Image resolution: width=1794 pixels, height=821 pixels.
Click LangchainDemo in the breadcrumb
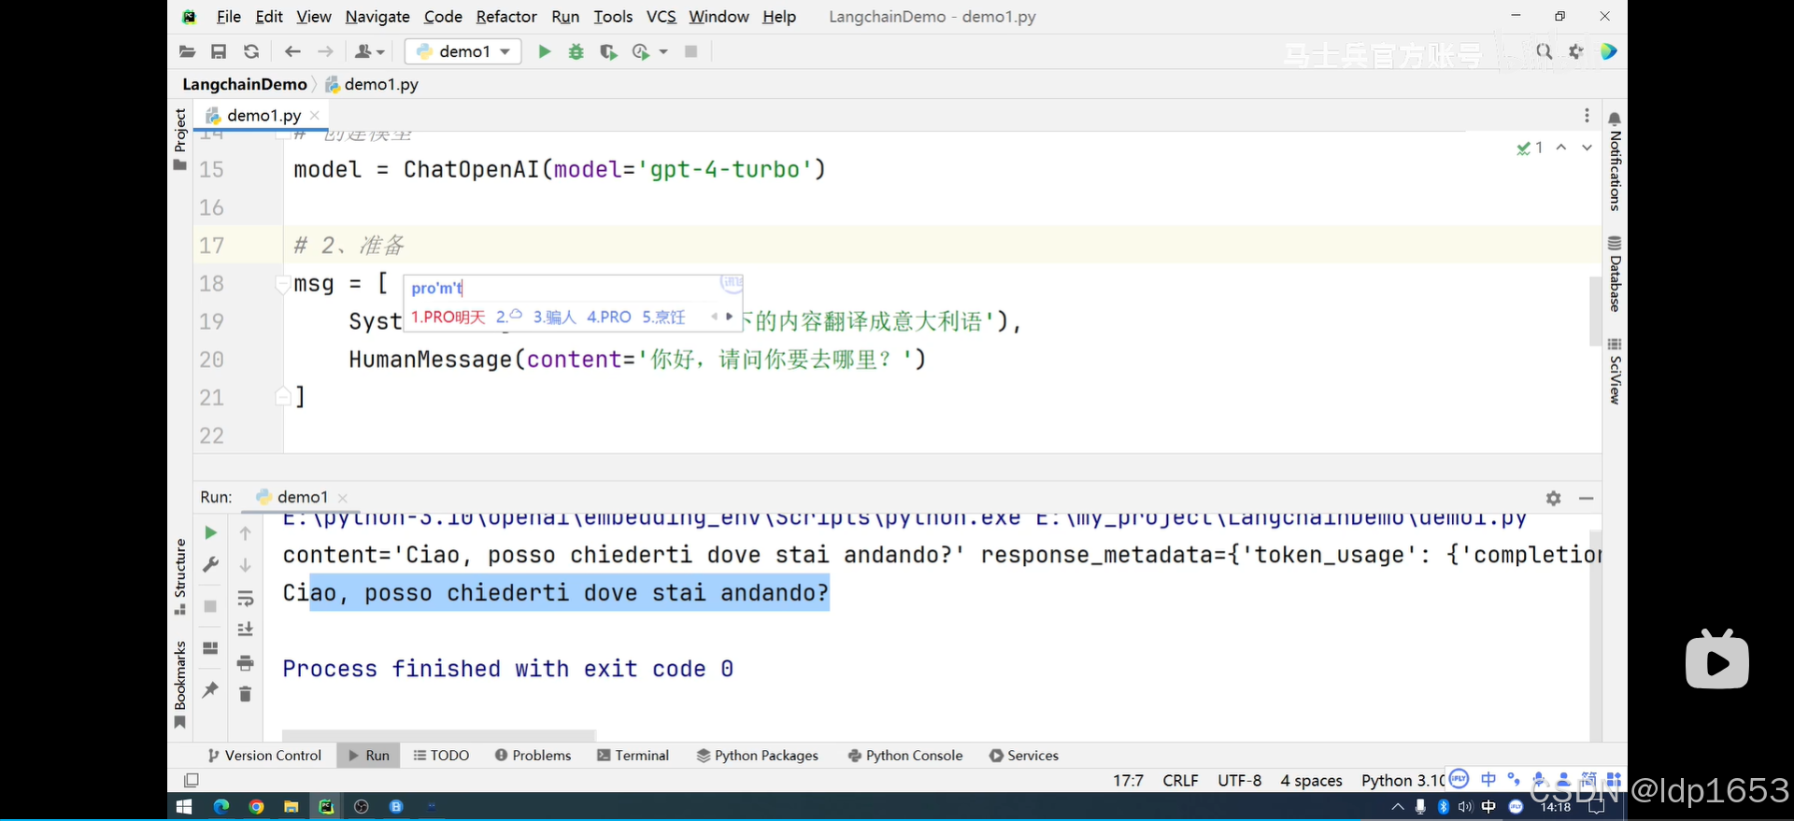point(245,84)
